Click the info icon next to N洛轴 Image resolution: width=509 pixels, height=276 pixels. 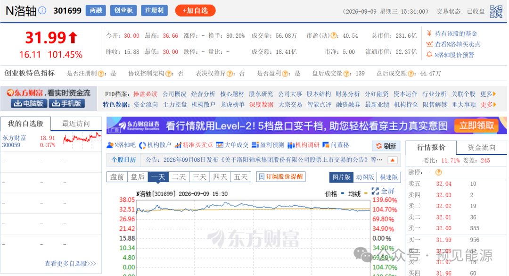click(42, 11)
